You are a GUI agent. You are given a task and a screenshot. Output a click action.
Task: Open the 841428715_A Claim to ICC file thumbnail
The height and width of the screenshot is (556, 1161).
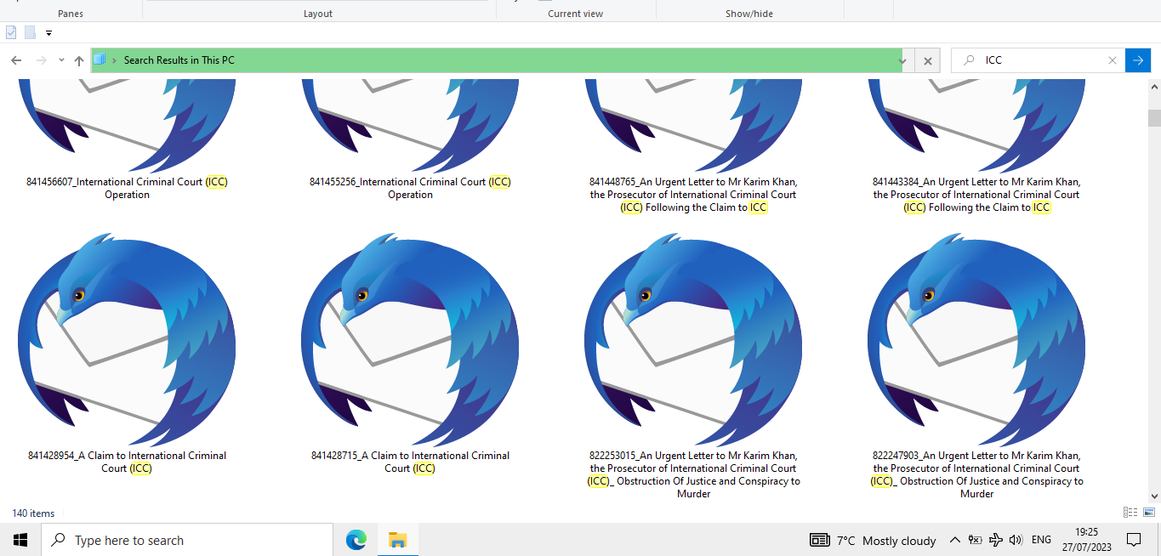(410, 339)
